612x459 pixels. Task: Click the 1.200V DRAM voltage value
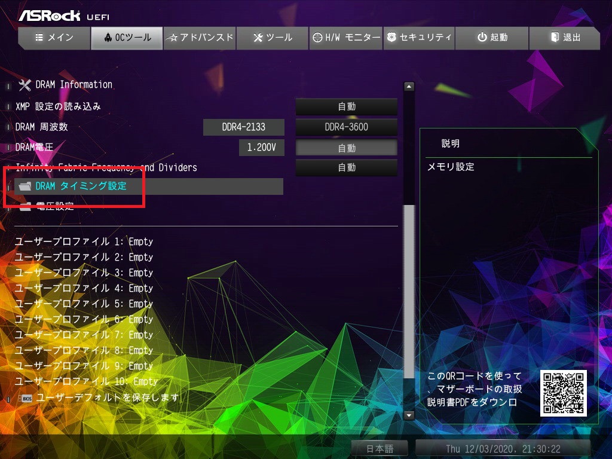(x=262, y=148)
